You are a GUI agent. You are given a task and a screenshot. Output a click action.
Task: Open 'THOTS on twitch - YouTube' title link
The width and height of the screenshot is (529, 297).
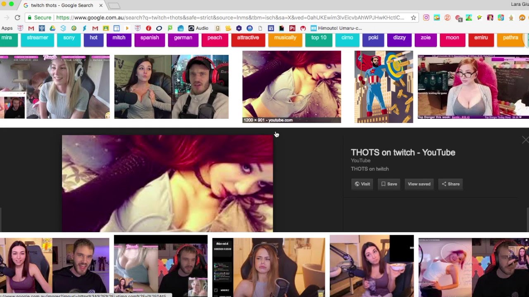(x=403, y=152)
